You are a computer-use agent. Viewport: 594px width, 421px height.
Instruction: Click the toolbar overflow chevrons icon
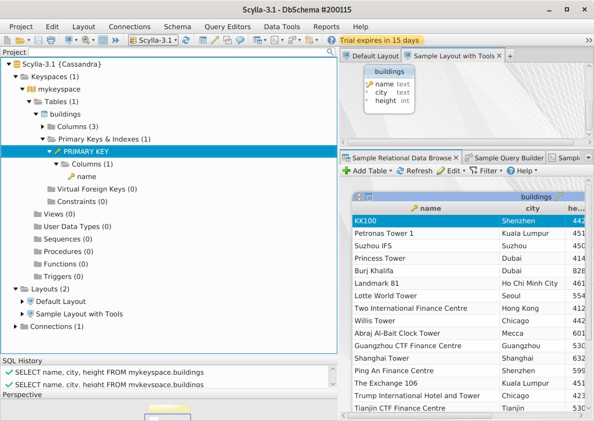pyautogui.click(x=589, y=40)
